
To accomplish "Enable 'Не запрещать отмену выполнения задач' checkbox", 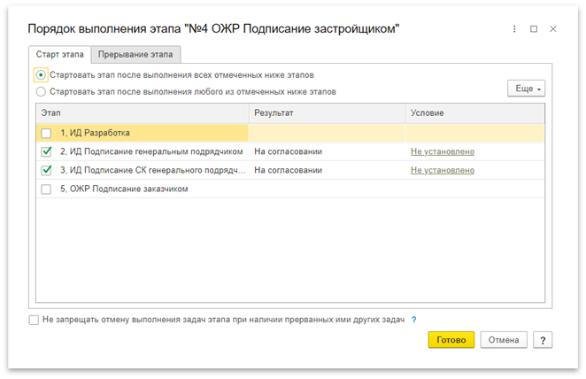I will [34, 320].
